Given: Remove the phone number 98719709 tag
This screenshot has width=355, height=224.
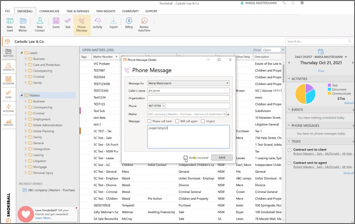Looking at the screenshot, I should (164, 106).
